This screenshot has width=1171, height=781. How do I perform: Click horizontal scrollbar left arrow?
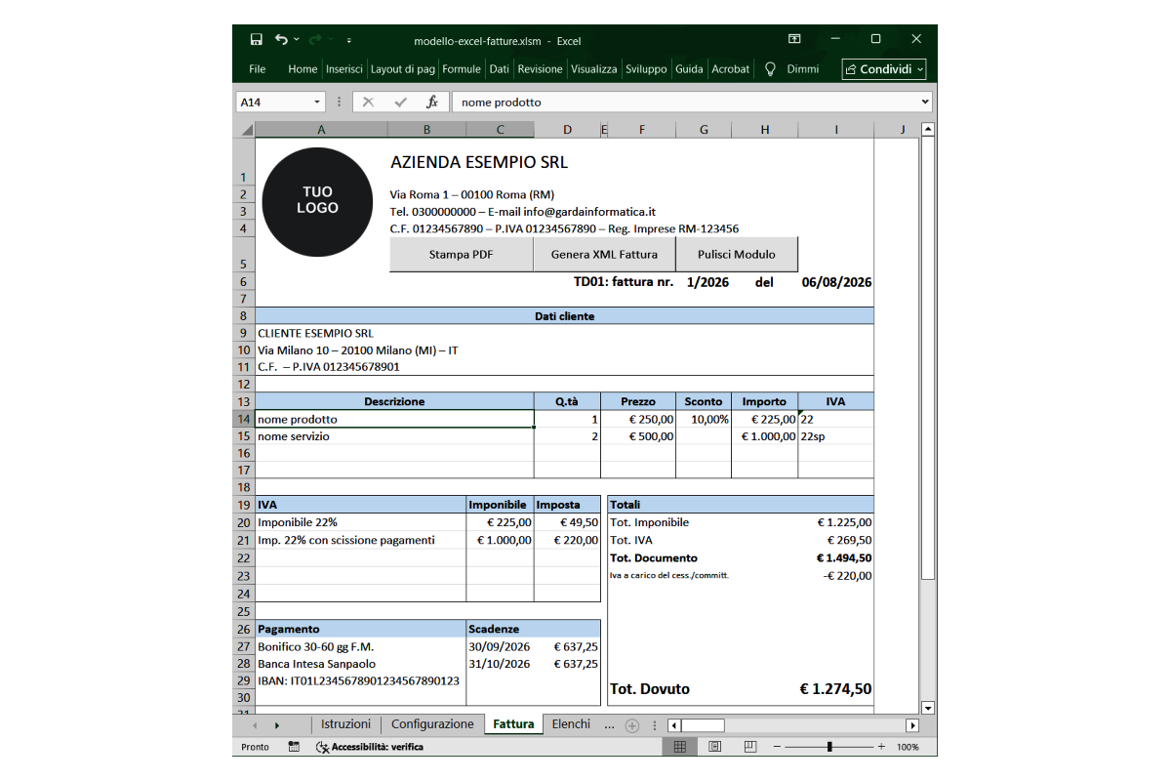[674, 725]
